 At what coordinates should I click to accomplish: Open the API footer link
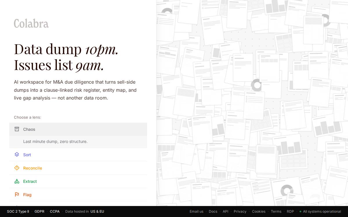225,212
